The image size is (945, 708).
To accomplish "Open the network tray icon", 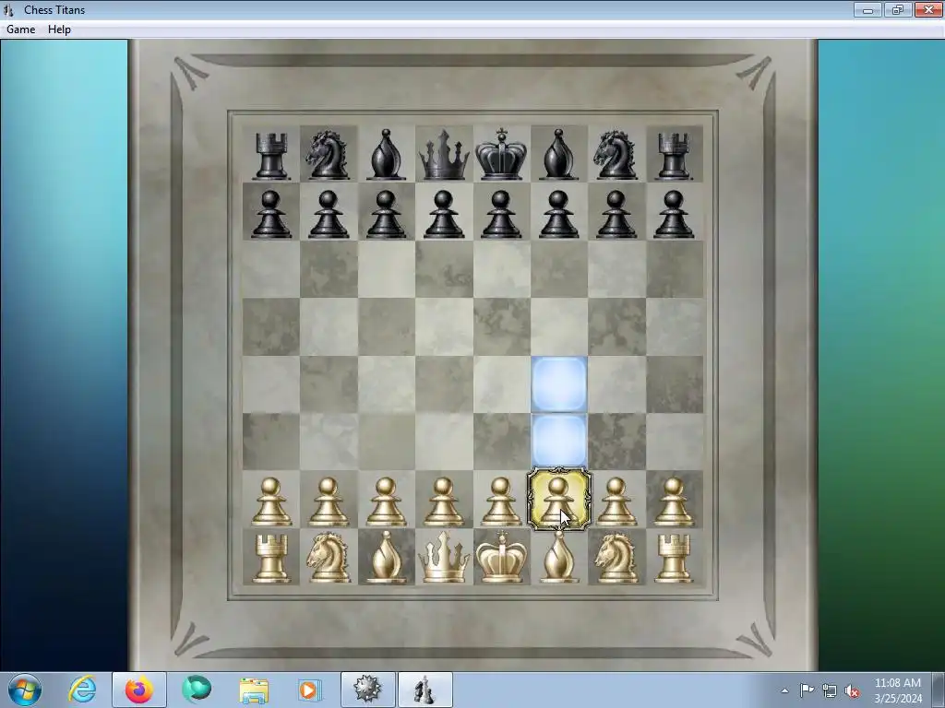I will (830, 691).
